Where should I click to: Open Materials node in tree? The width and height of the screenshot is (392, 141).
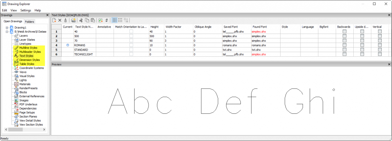[25, 84]
